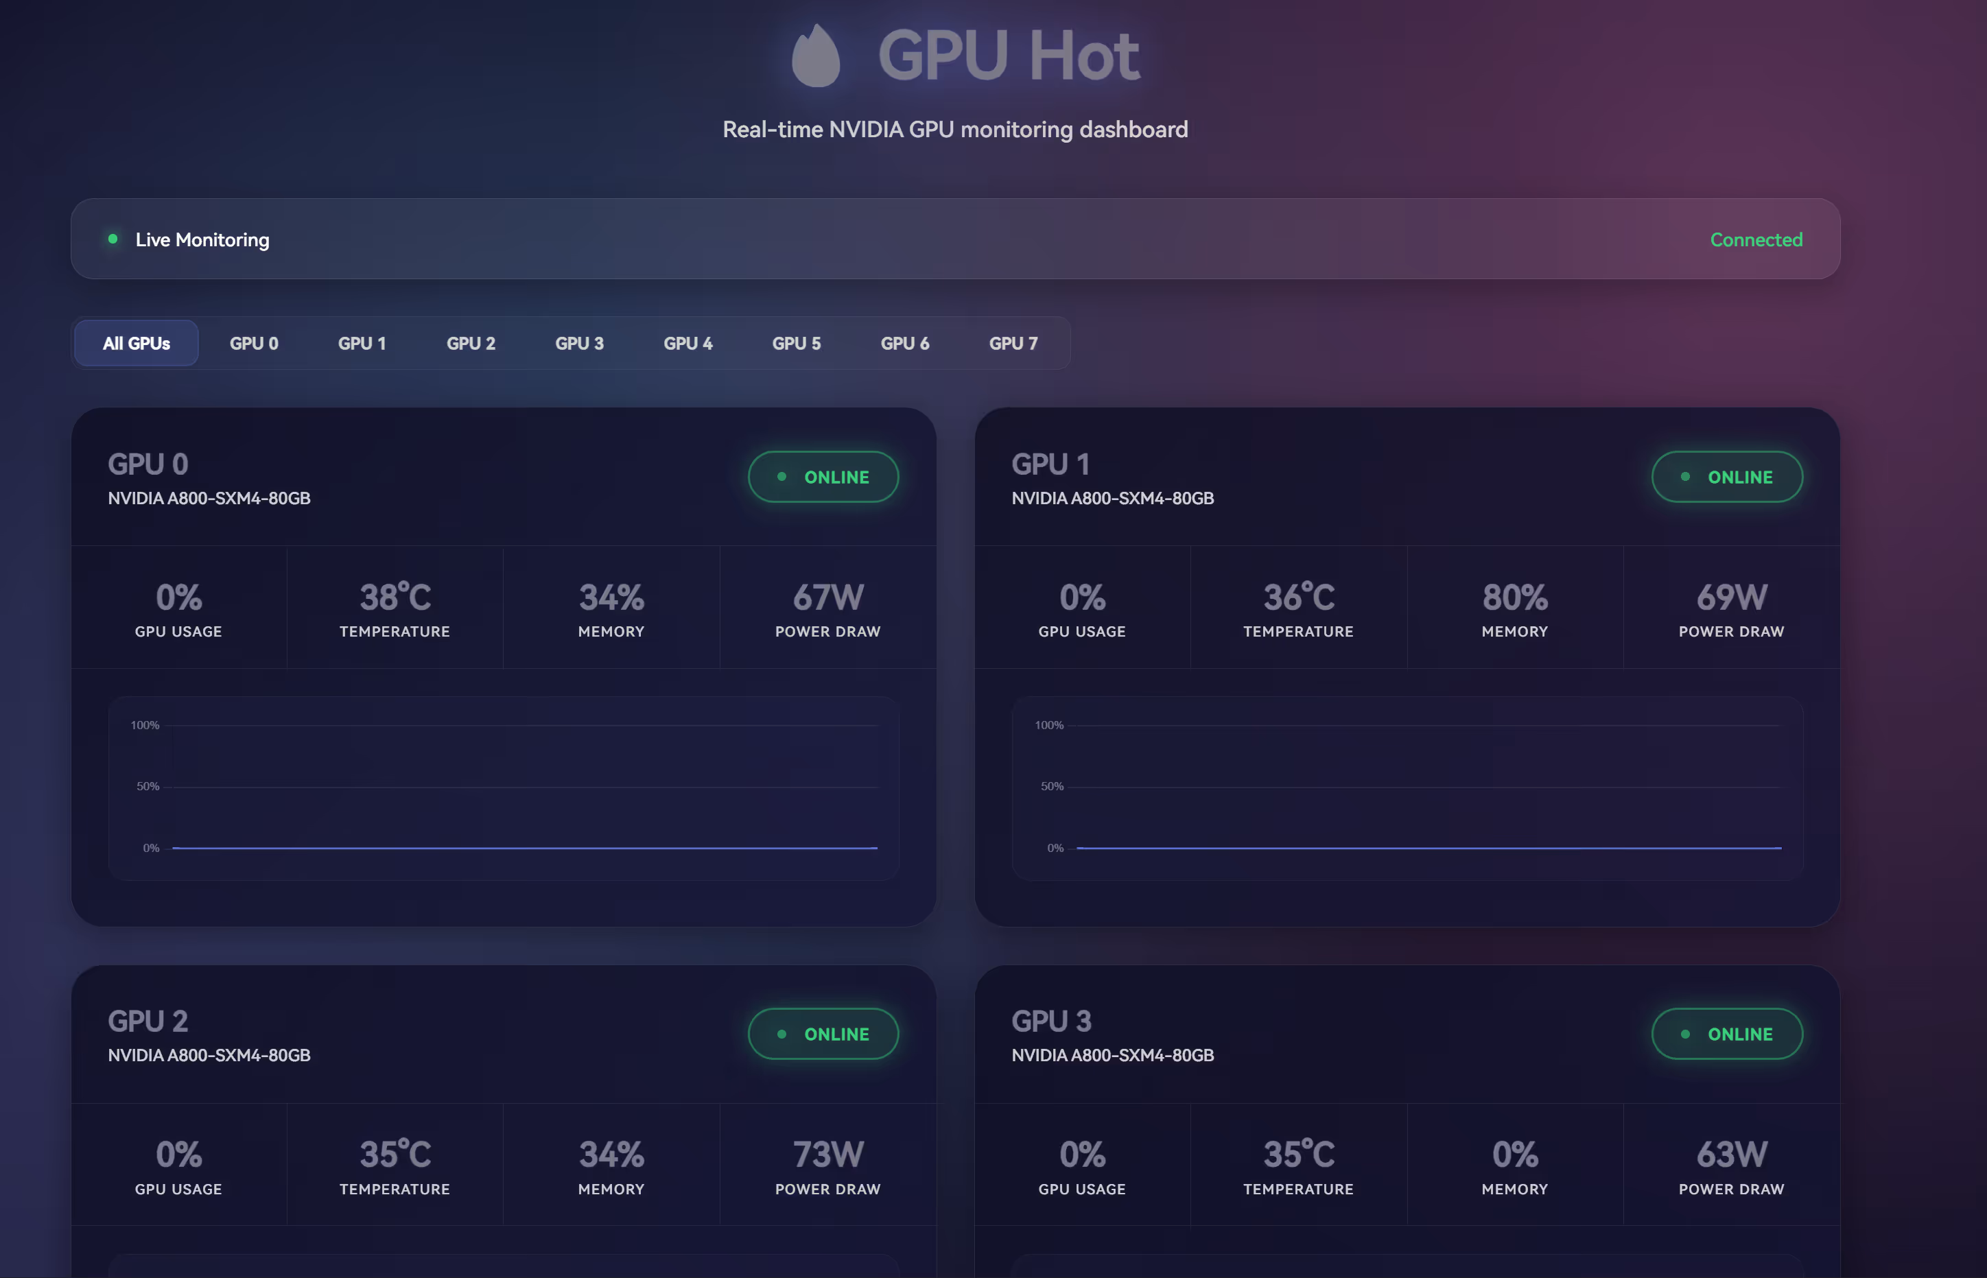
Task: Click GPU 3 ONLINE status badge
Action: click(x=1726, y=1034)
